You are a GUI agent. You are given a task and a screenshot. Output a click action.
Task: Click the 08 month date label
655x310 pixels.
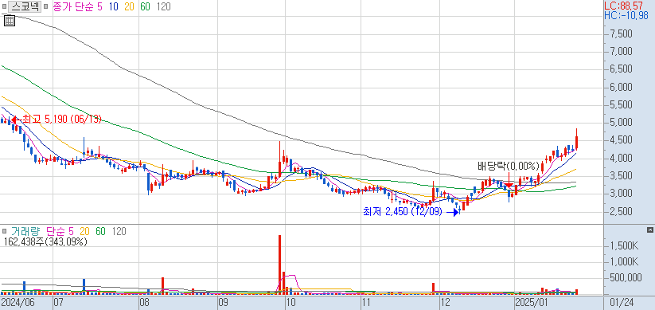144,303
